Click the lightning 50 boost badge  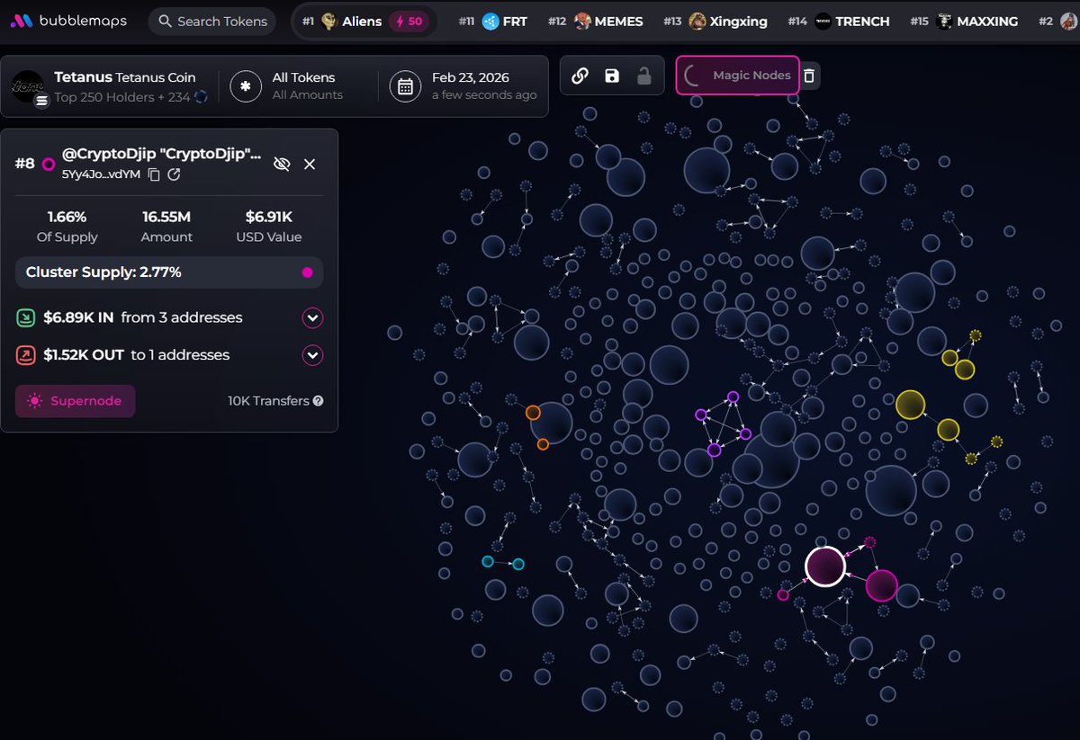pos(409,21)
